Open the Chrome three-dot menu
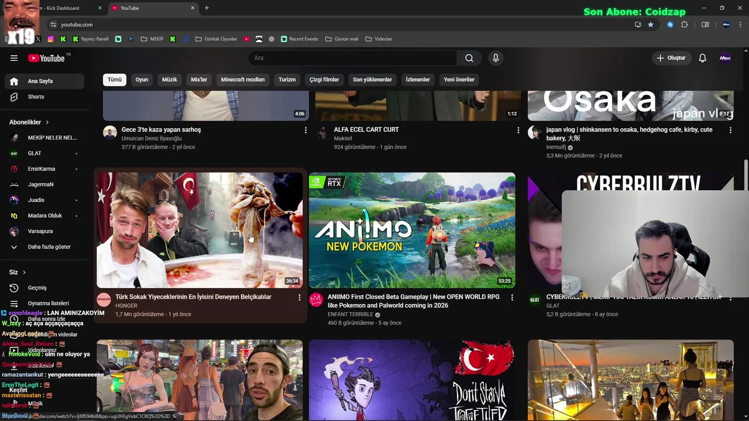This screenshot has height=421, width=749. click(741, 25)
